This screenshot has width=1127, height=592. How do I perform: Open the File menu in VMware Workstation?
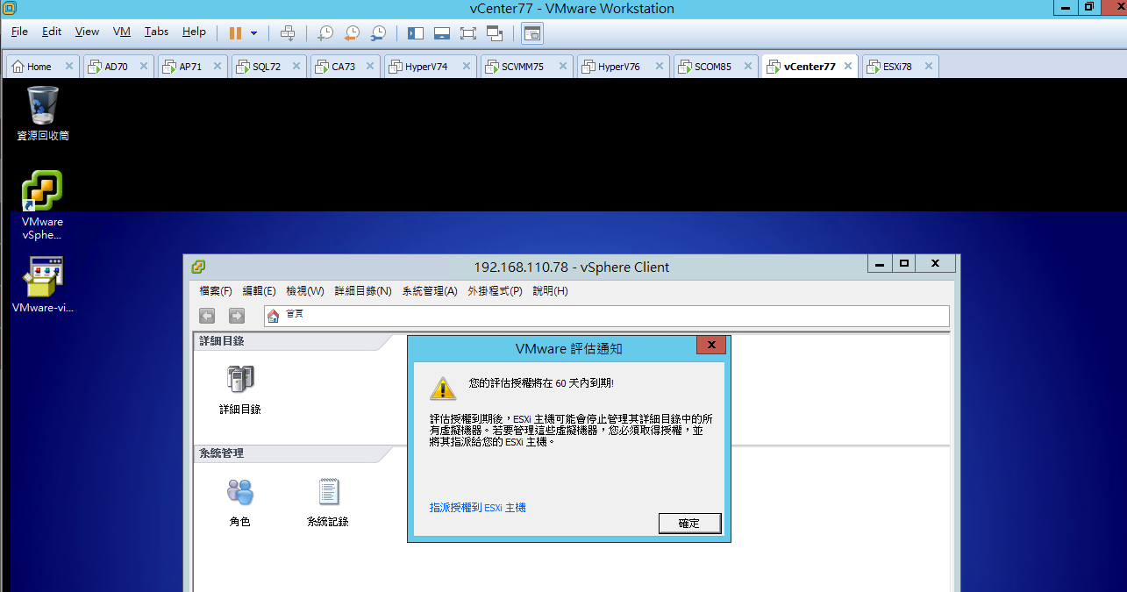click(19, 32)
